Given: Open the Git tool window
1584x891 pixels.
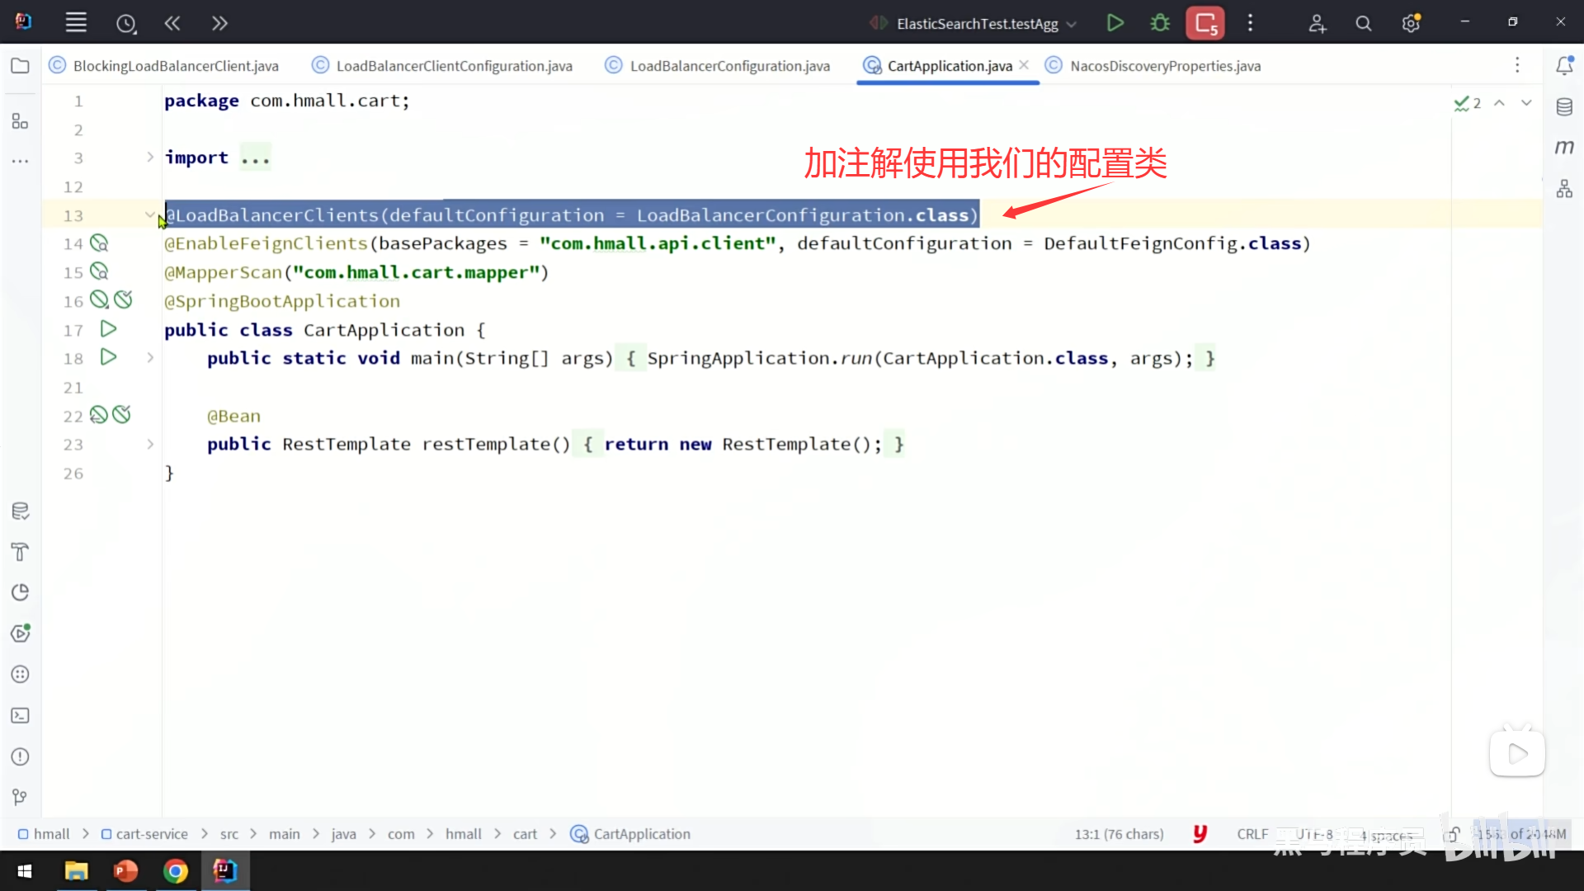Looking at the screenshot, I should [21, 797].
